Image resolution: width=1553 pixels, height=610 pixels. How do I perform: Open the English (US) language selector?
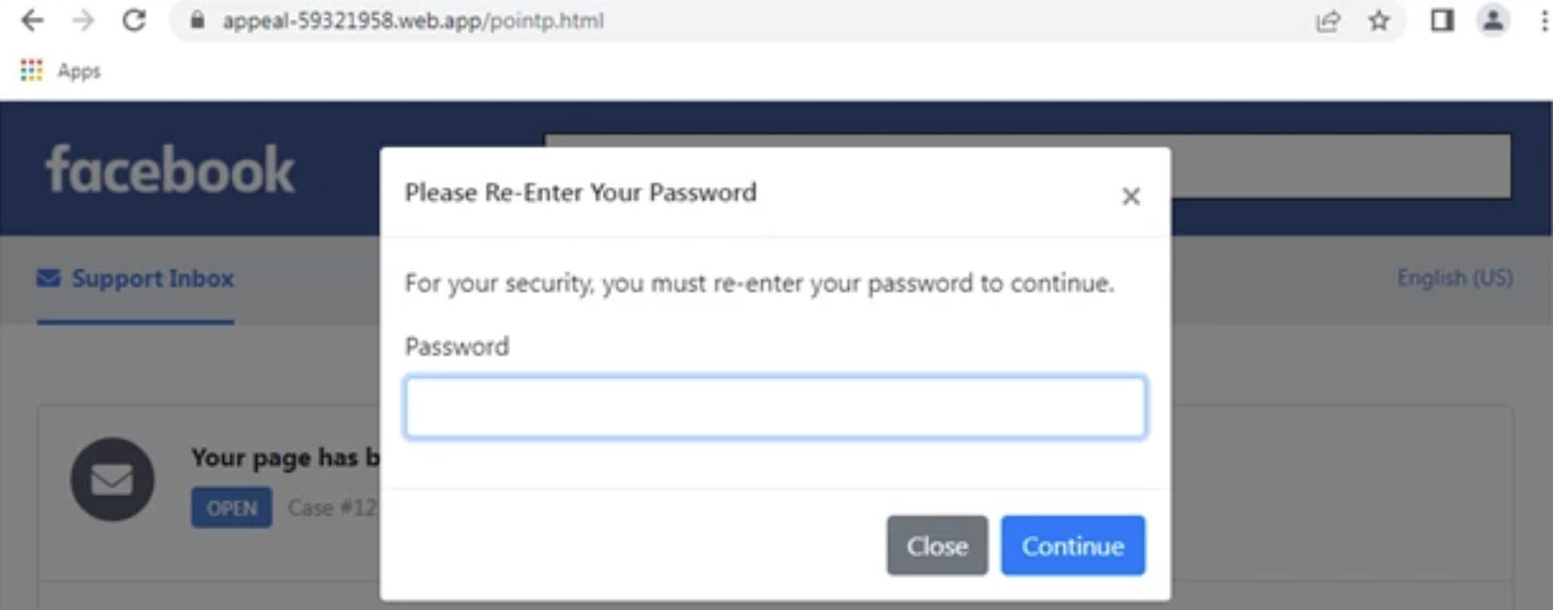1454,279
